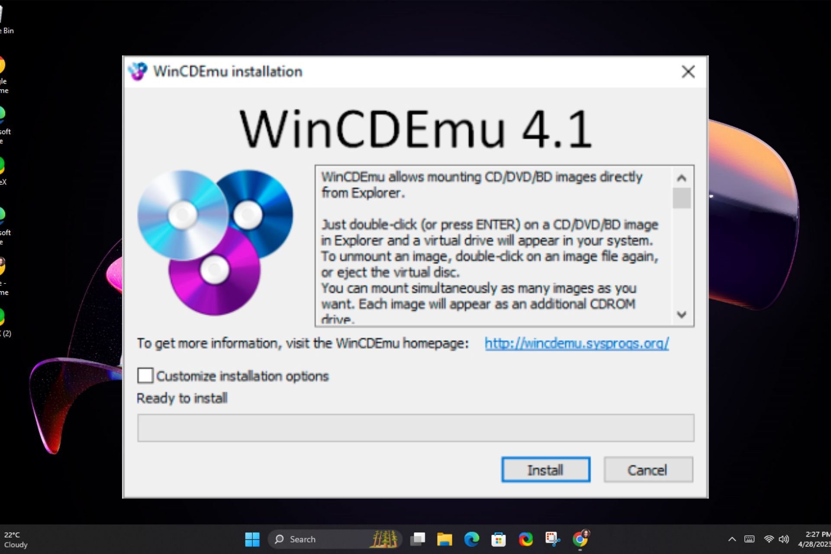Open the Windows Start menu
The image size is (831, 554).
tap(252, 539)
